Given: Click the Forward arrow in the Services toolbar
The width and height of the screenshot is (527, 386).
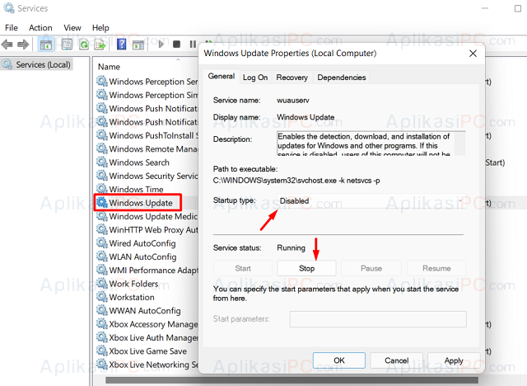Looking at the screenshot, I should click(x=23, y=44).
